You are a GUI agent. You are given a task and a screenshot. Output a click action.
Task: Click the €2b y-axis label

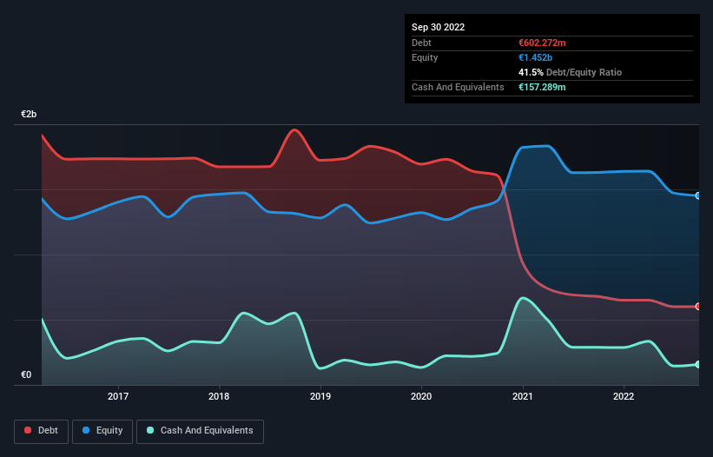[x=29, y=114]
